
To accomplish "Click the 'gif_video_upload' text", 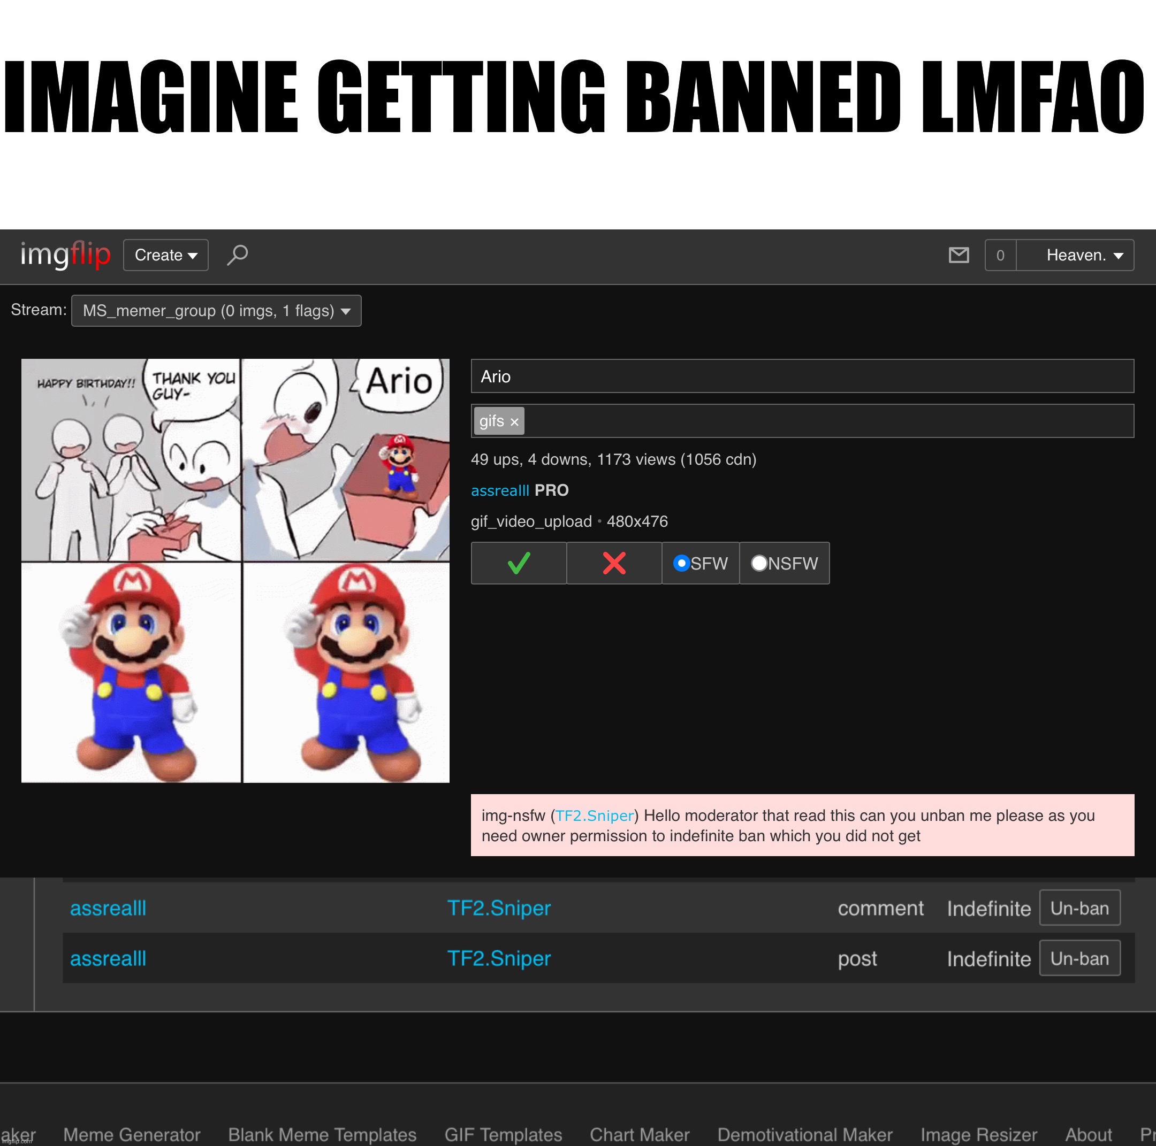I will click(531, 521).
